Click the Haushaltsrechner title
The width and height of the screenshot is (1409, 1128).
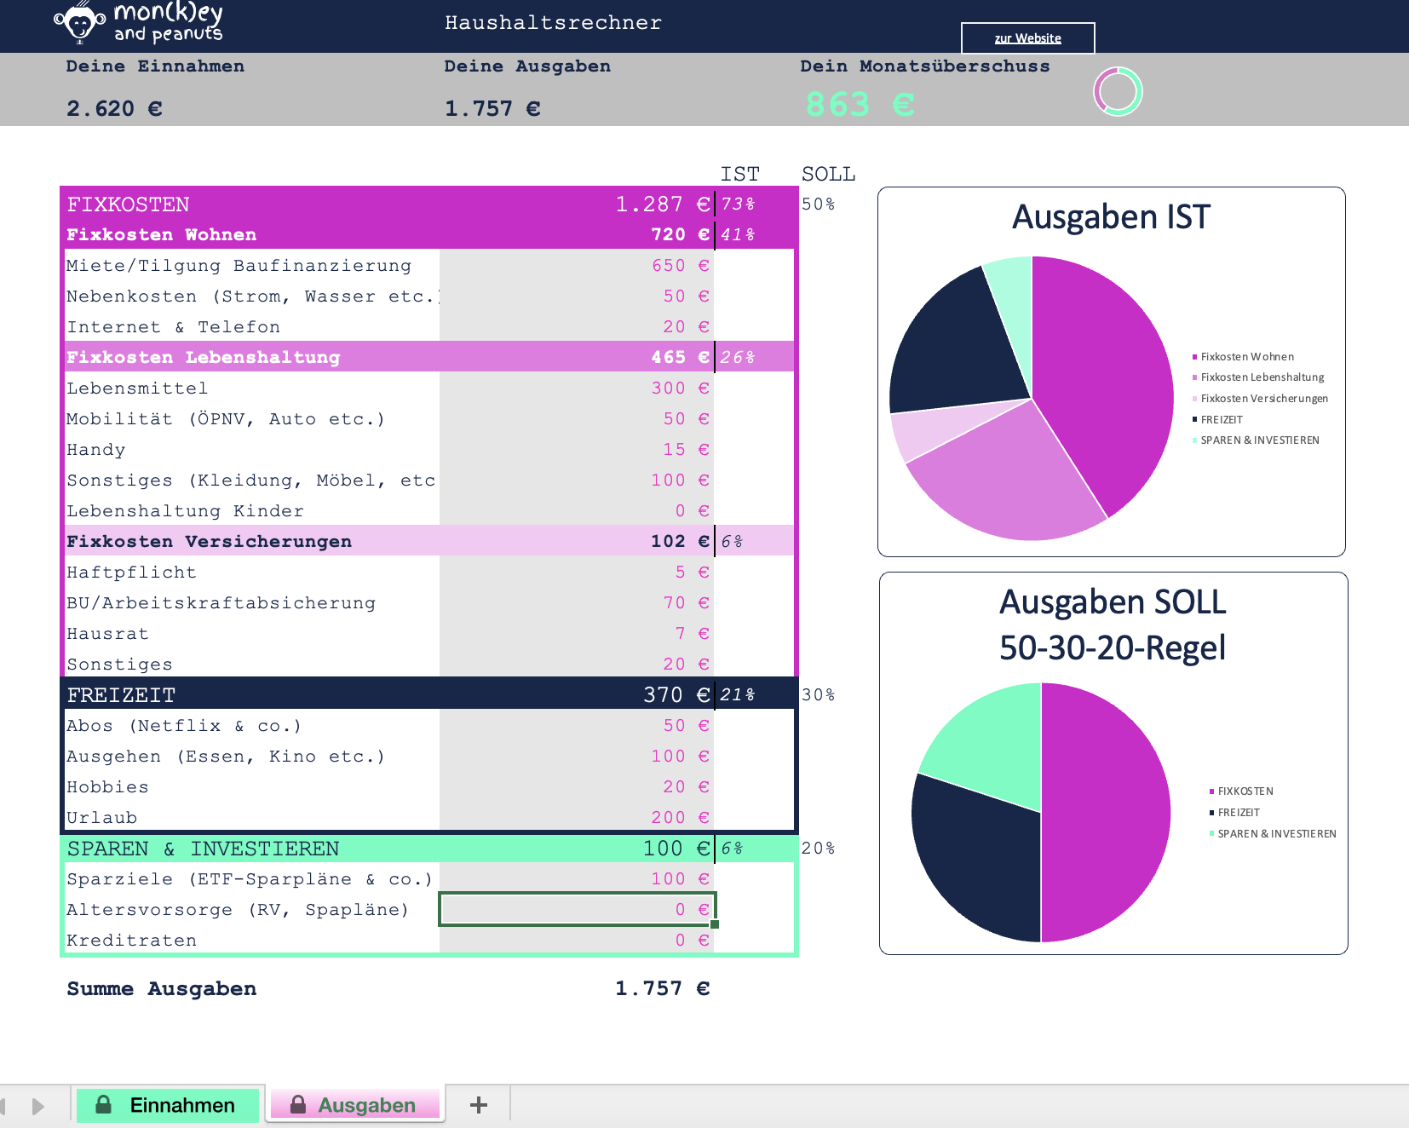[x=553, y=23]
